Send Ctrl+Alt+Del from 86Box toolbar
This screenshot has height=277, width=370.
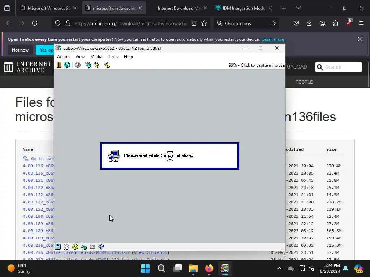88,65
